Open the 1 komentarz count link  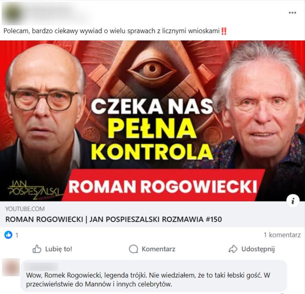(x=282, y=235)
